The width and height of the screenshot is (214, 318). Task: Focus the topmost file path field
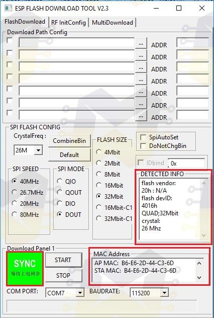point(76,43)
